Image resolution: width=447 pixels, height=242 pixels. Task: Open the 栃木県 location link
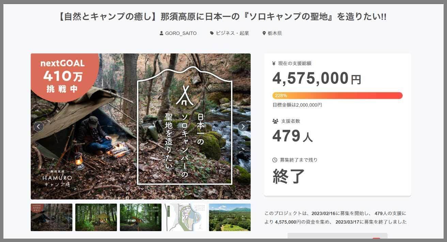(275, 33)
